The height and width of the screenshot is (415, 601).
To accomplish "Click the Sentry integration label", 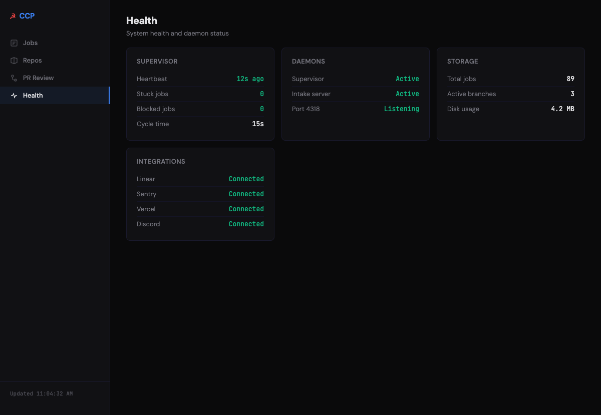I will [147, 194].
